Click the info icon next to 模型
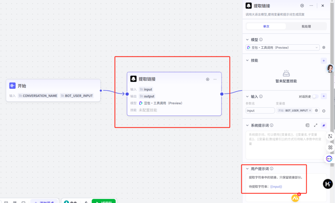 click(x=261, y=39)
